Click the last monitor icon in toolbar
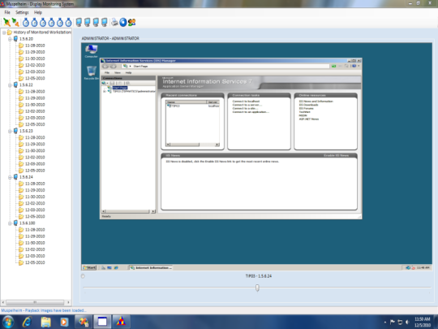The height and width of the screenshot is (329, 438). pos(104,22)
